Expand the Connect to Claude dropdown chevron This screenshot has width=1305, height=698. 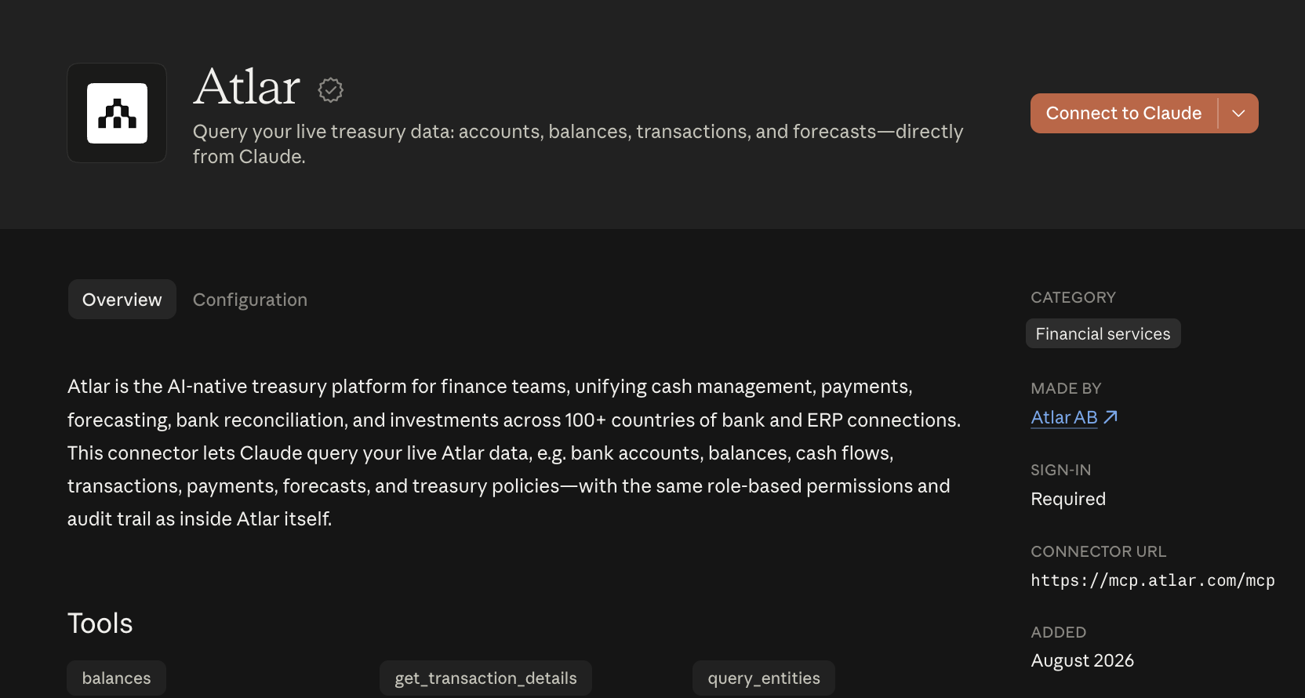click(x=1238, y=113)
